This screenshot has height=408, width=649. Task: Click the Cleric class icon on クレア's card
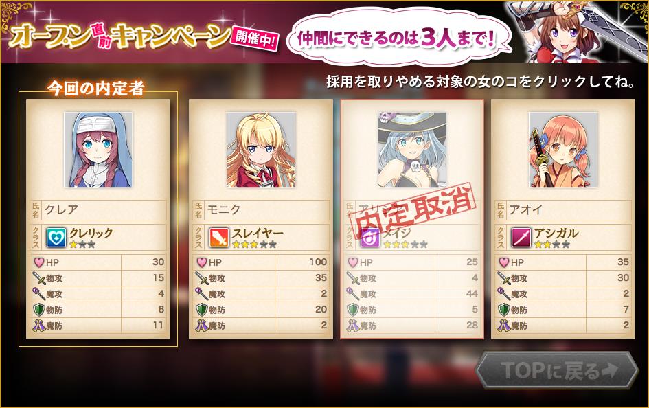[x=56, y=238]
